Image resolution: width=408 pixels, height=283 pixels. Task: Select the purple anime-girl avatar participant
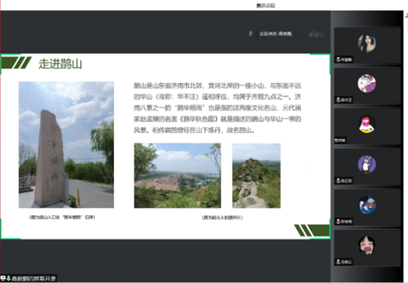(x=367, y=84)
